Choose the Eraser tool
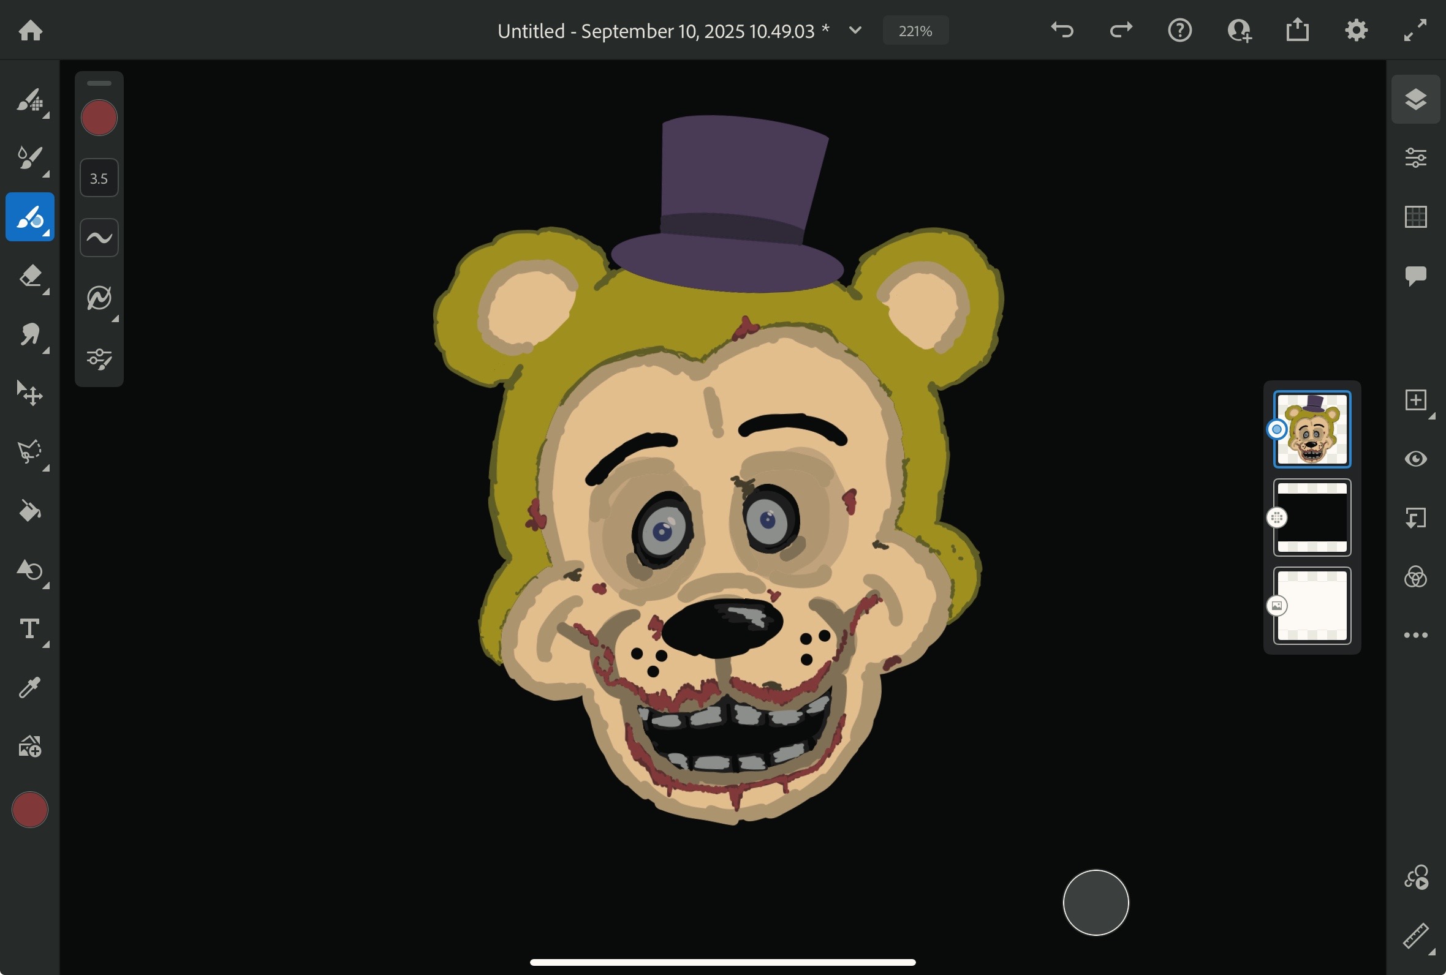Screen dimensions: 1446x975 tap(30, 276)
